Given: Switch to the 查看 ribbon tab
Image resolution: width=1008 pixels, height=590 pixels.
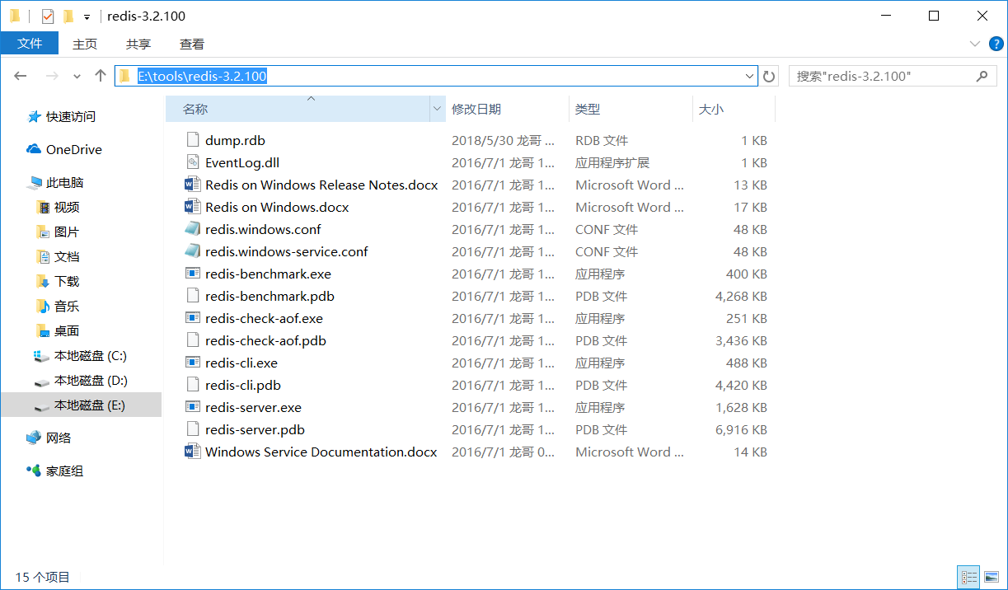Looking at the screenshot, I should point(192,44).
